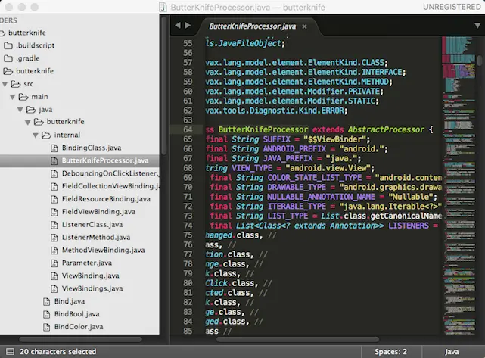Click the "$$ViewBinder" string in line 65
This screenshot has width=485, height=358.
tap(334, 139)
